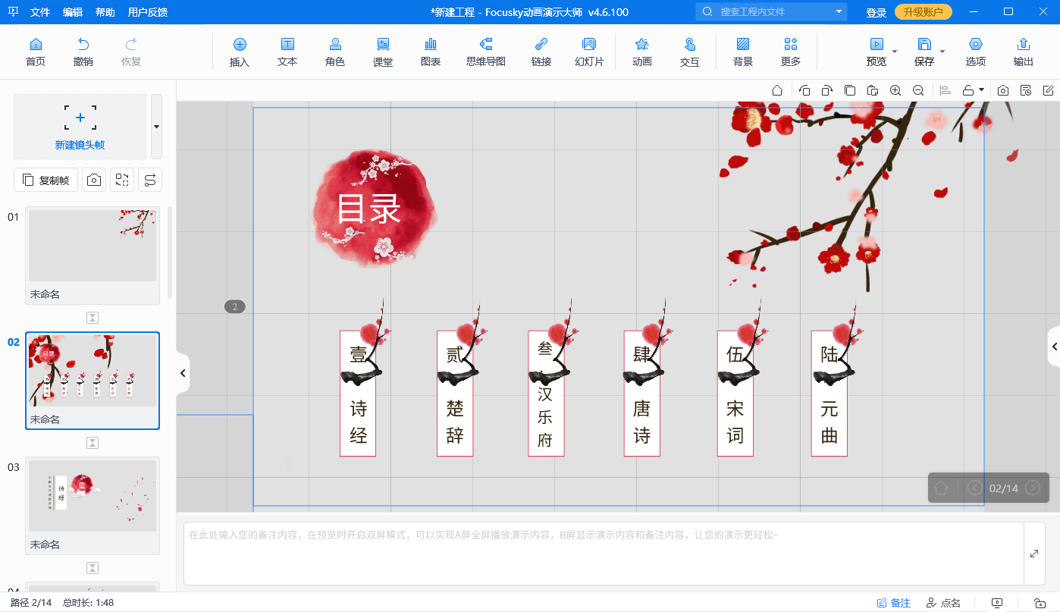Click the paste icon in canvas toolbar
This screenshot has height=612, width=1060.
pos(873,90)
